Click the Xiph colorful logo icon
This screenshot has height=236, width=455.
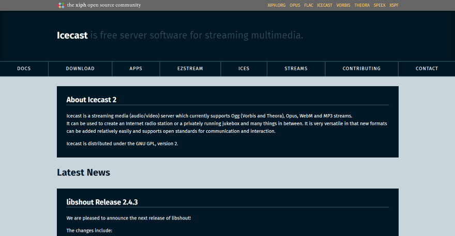[x=61, y=5]
